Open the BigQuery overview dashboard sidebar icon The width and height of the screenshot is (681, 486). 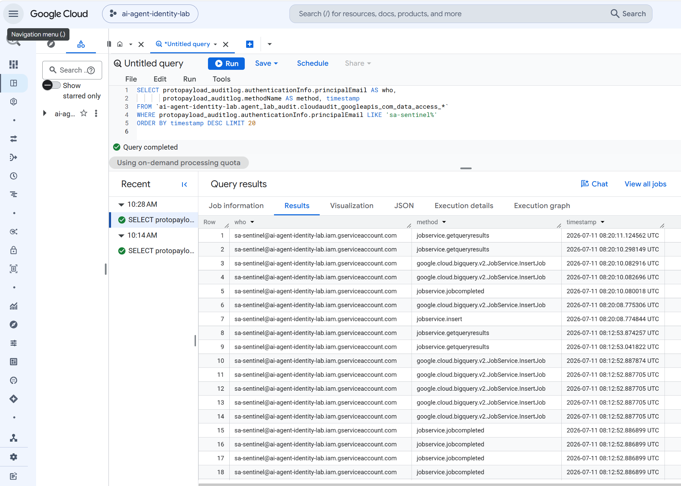(x=14, y=64)
